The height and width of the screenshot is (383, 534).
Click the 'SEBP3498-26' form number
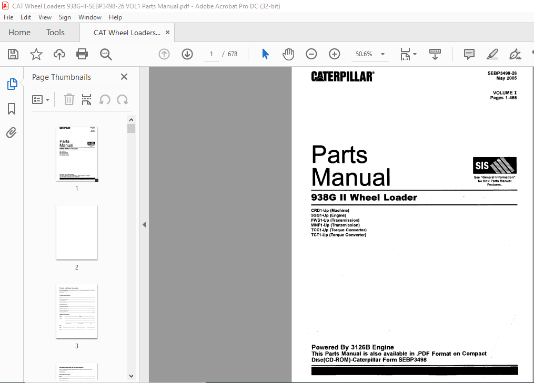tap(502, 73)
